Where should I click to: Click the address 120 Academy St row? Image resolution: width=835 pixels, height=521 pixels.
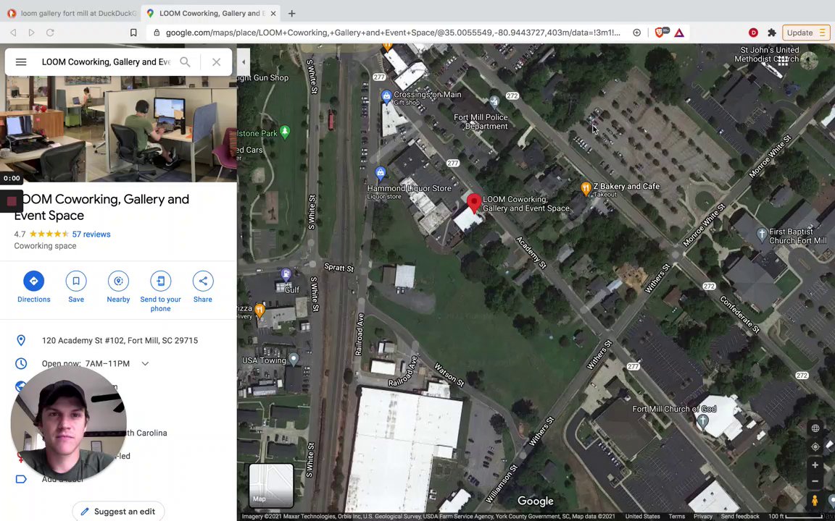pos(118,340)
